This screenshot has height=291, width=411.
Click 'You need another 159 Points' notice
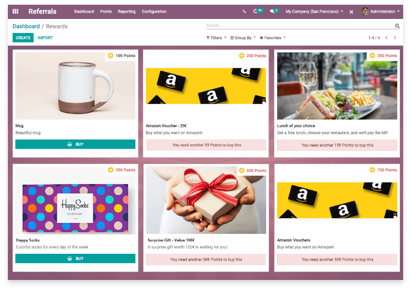337,145
